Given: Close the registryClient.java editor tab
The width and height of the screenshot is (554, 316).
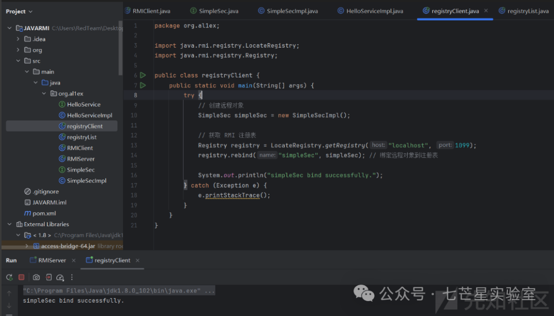Looking at the screenshot, I should point(486,11).
